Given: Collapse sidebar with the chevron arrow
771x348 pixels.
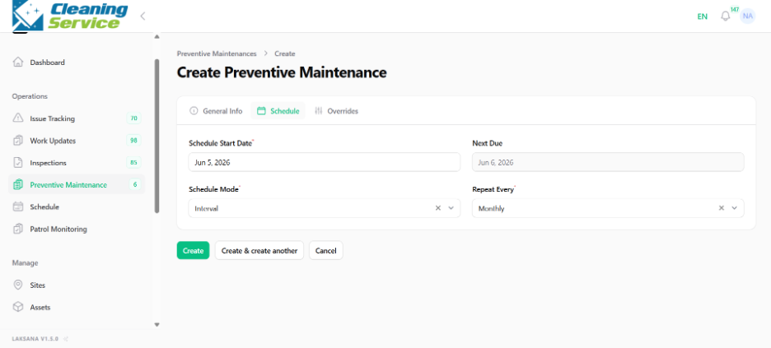Looking at the screenshot, I should (x=143, y=16).
